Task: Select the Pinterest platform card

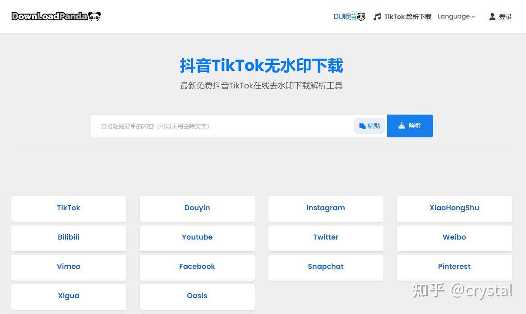Action: [x=454, y=268]
